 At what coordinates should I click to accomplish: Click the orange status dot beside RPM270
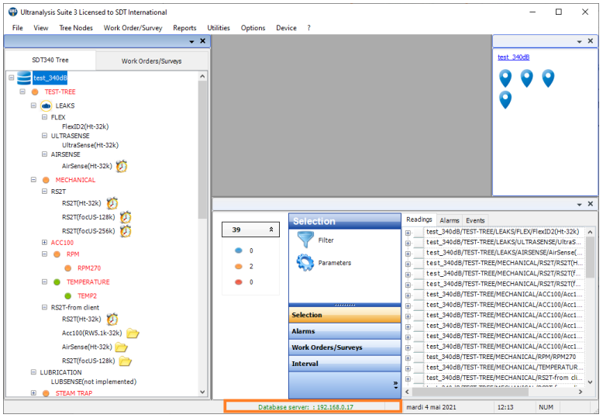(x=67, y=268)
